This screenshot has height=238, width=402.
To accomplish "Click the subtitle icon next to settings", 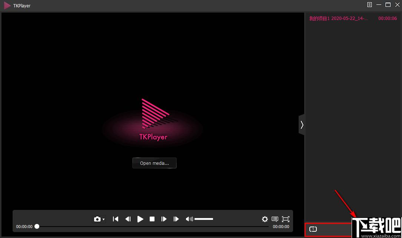I will point(275,219).
